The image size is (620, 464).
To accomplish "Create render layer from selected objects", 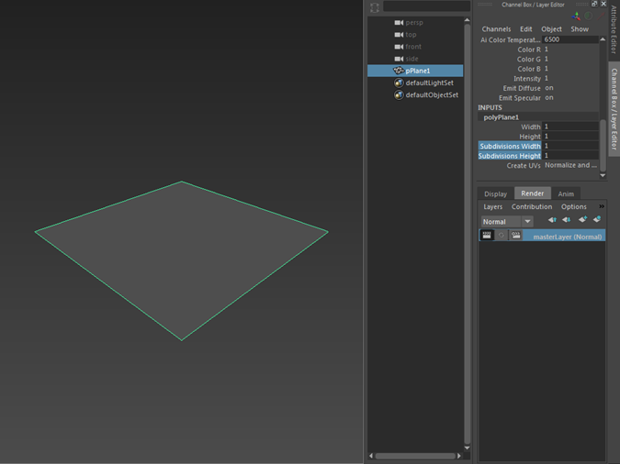I will tap(597, 219).
